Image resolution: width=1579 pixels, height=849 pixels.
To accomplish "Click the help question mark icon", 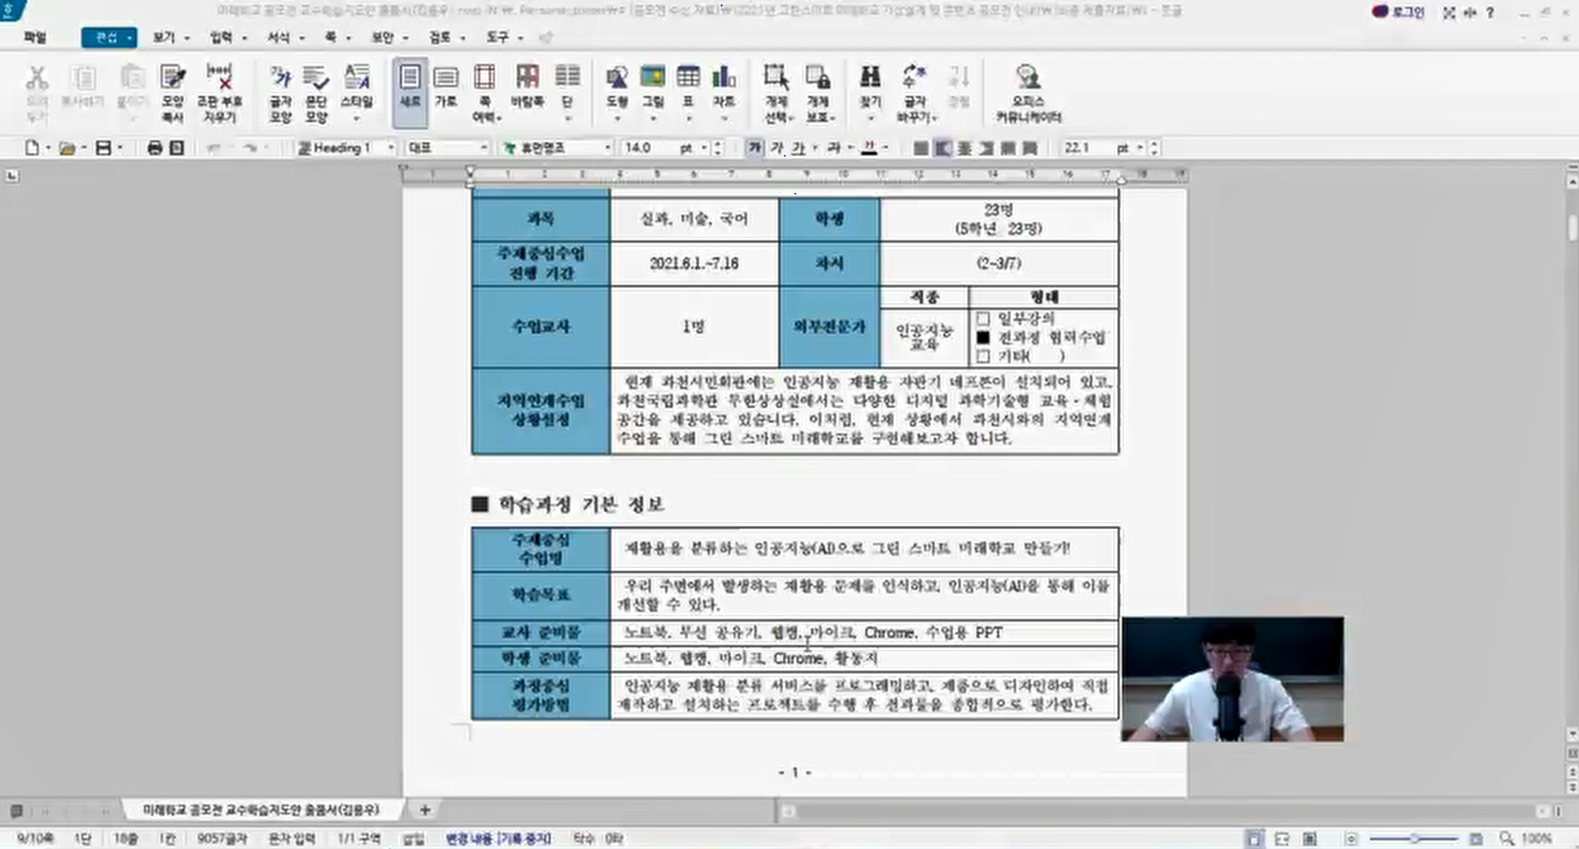I will [1490, 12].
